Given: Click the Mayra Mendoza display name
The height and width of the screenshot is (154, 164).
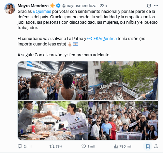Looking at the screenshot, I should click(x=33, y=6).
